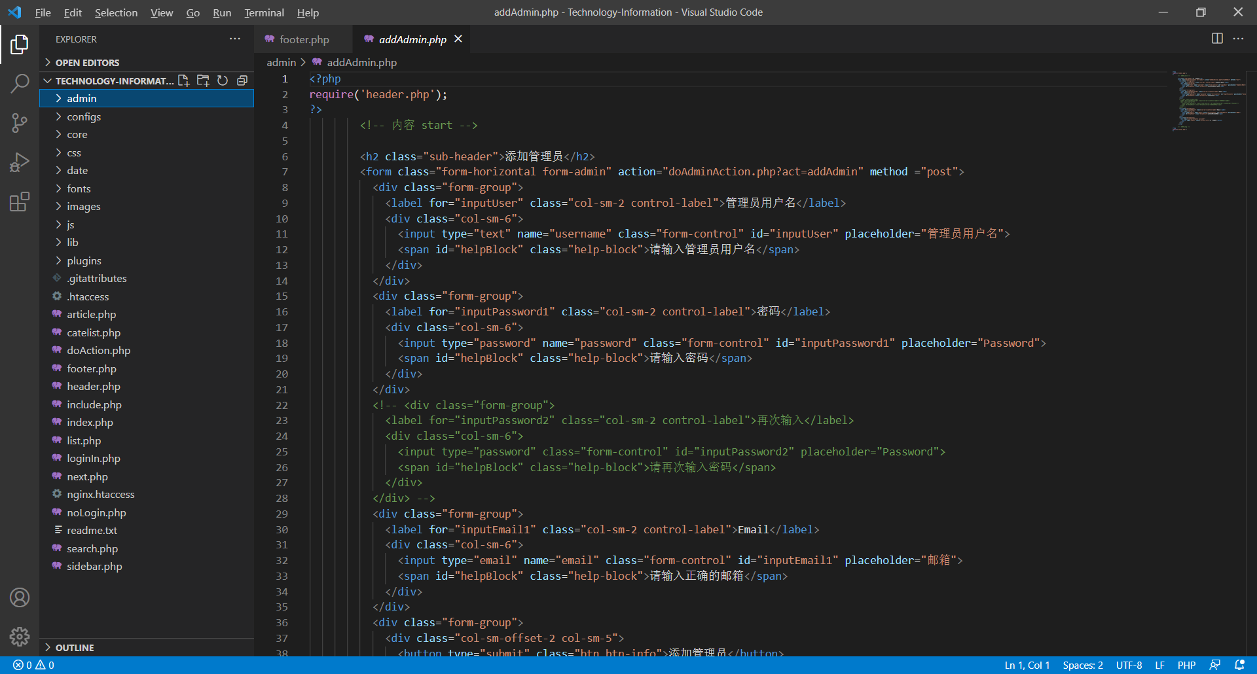The height and width of the screenshot is (674, 1257).
Task: Expand the css folder
Action: (147, 152)
